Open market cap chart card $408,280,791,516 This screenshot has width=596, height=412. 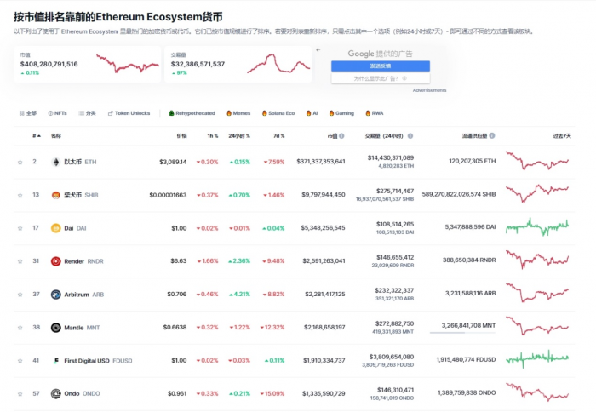(x=87, y=64)
